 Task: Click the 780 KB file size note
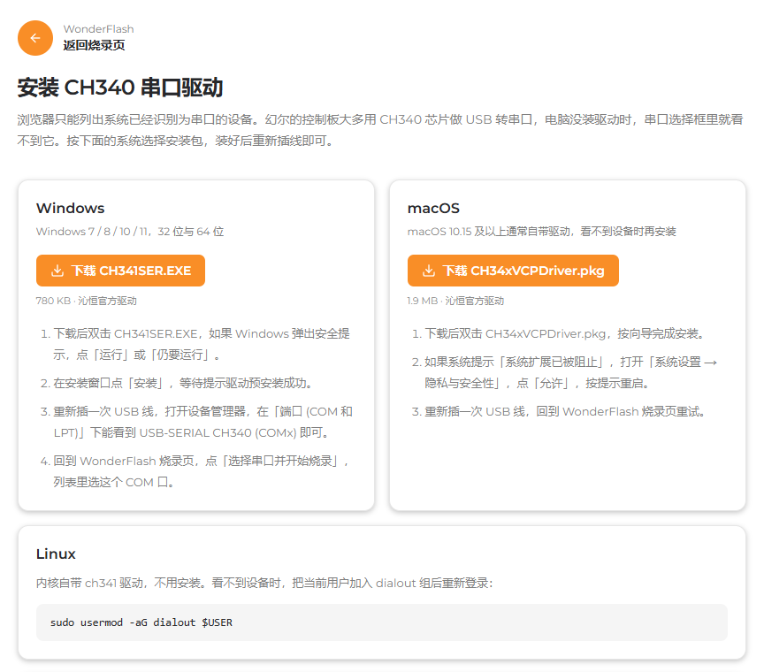[x=87, y=301]
